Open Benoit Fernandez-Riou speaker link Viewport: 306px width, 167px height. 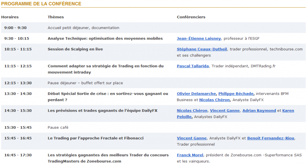click(271, 138)
